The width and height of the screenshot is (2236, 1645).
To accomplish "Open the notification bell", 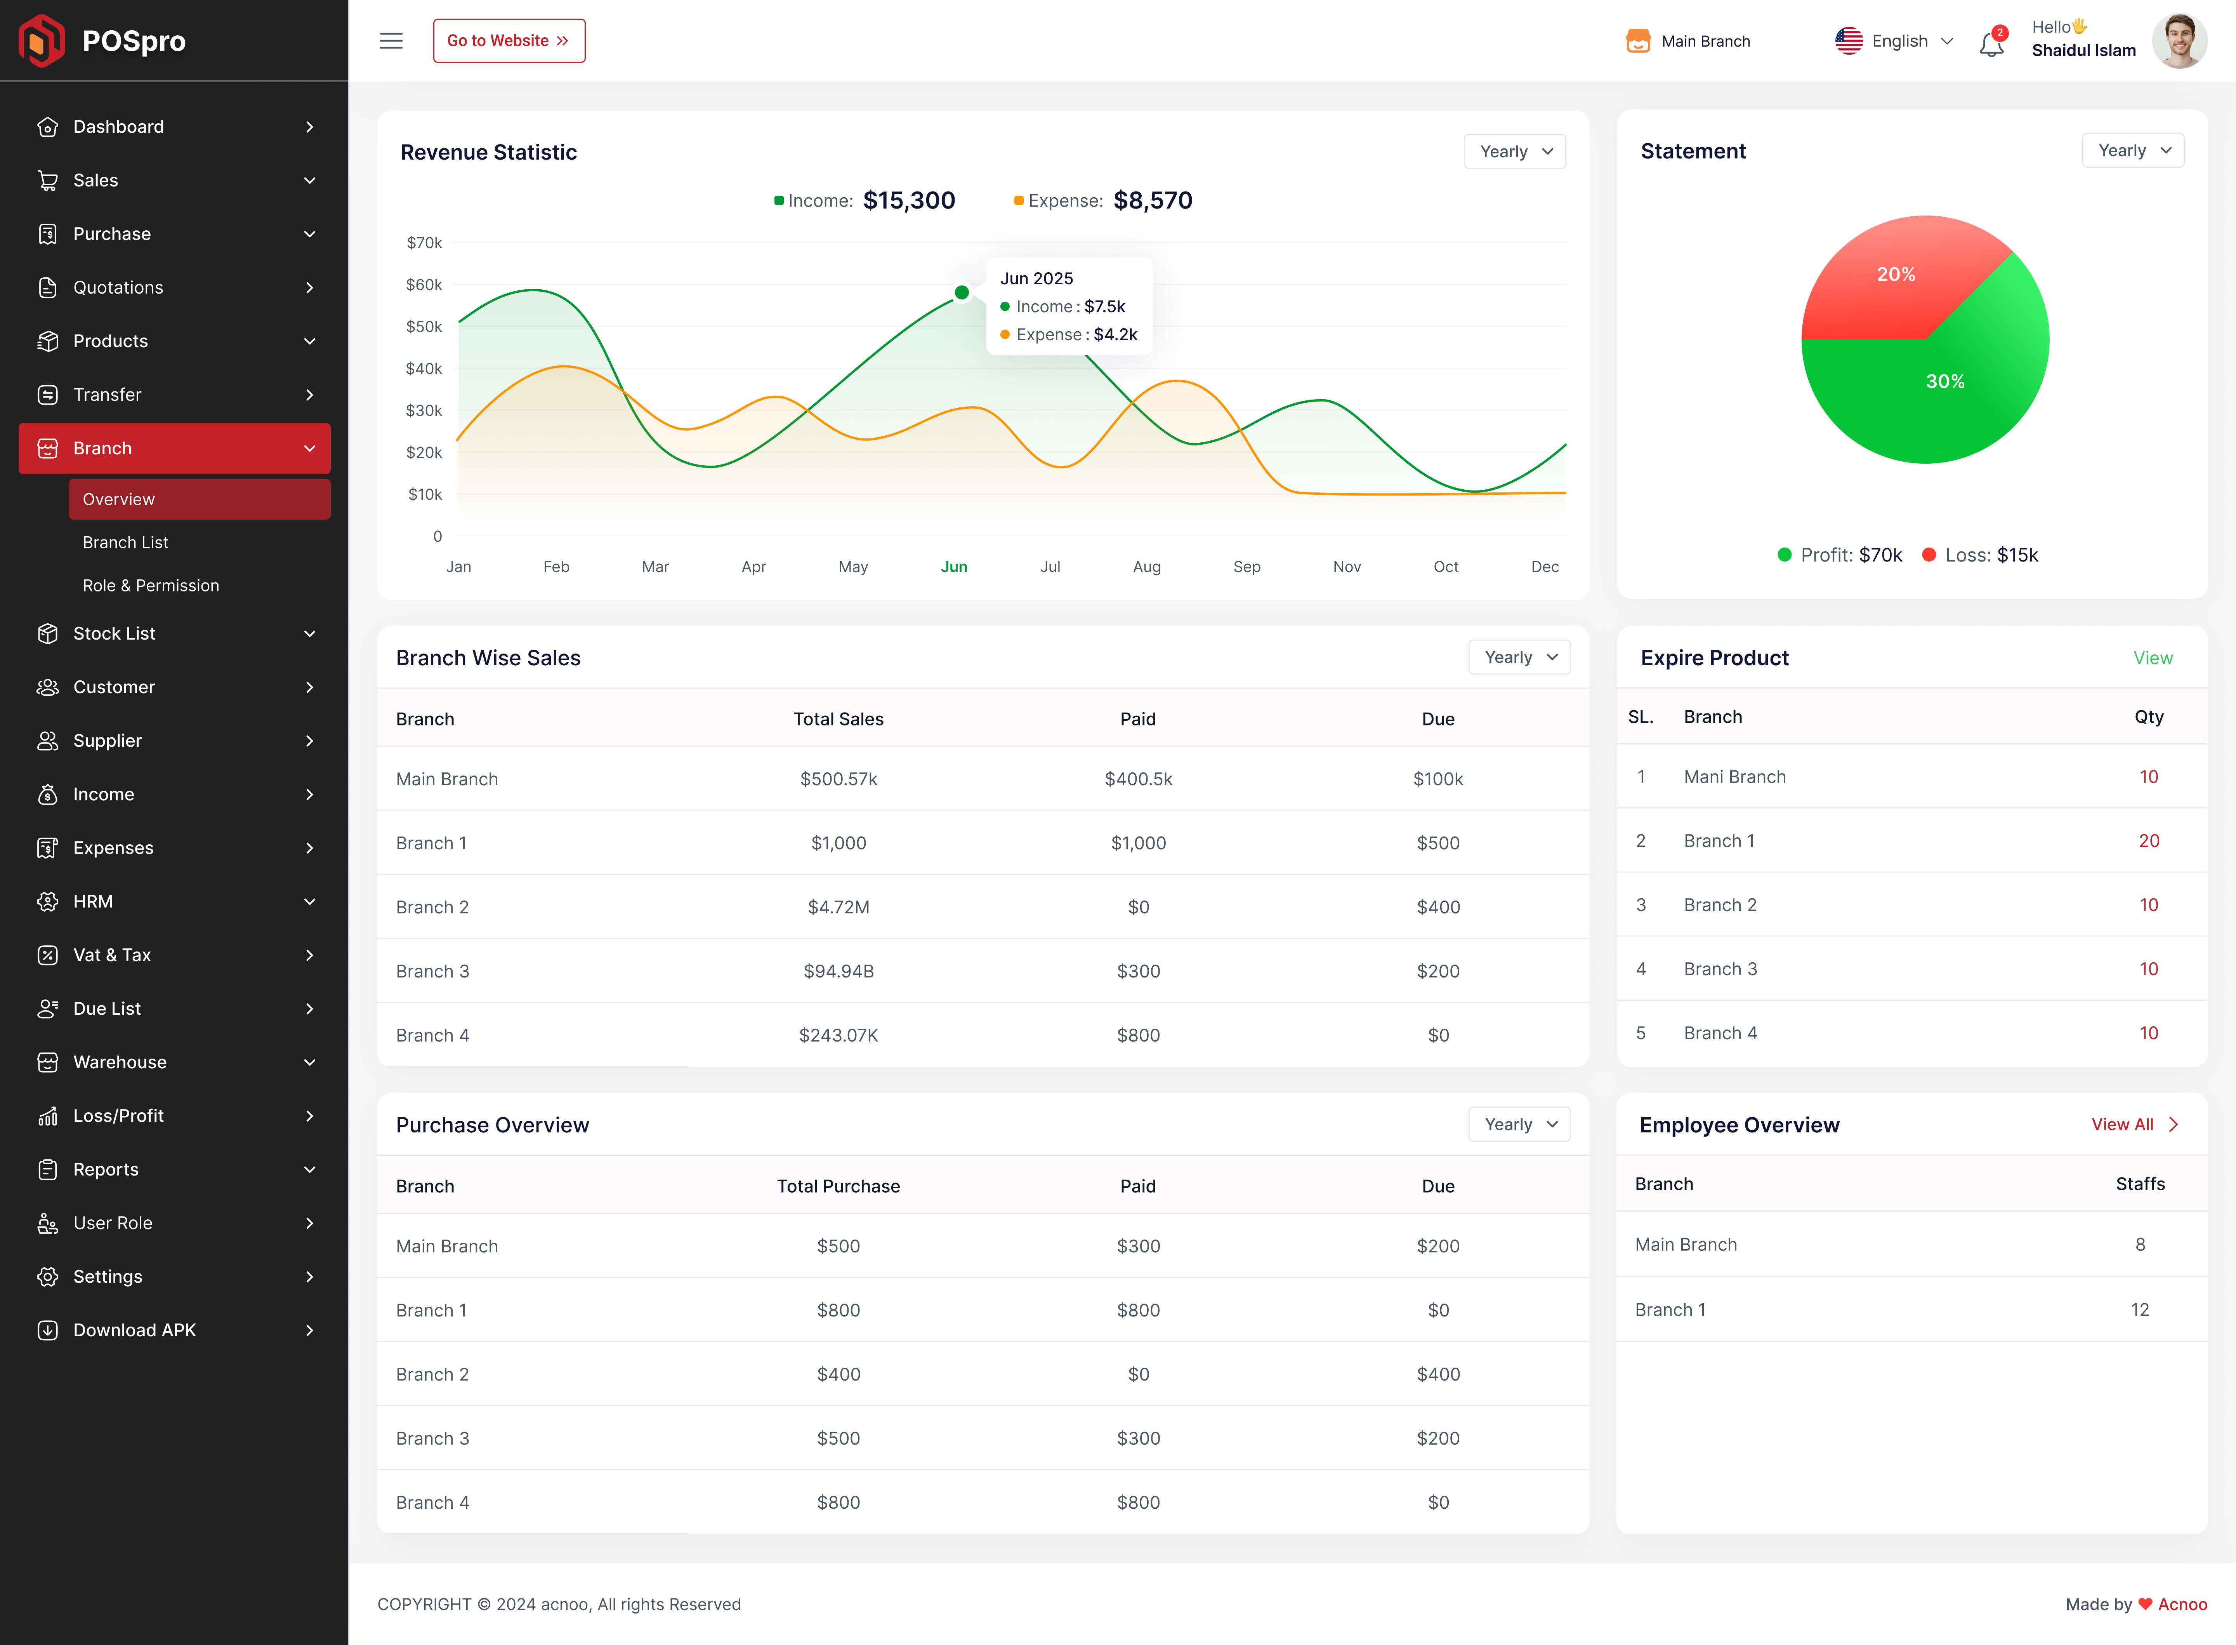I will pyautogui.click(x=1991, y=44).
